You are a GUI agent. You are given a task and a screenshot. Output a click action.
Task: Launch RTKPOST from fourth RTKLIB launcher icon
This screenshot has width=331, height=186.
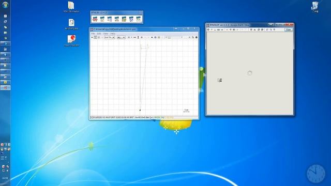[117, 19]
